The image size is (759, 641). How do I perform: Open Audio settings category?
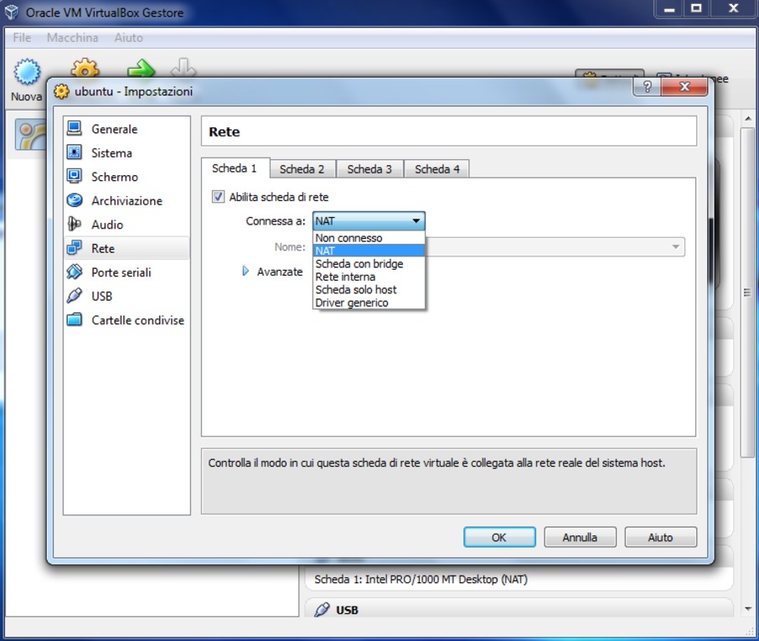(126, 225)
